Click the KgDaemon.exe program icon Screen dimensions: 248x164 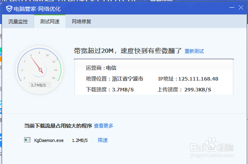click(27, 140)
